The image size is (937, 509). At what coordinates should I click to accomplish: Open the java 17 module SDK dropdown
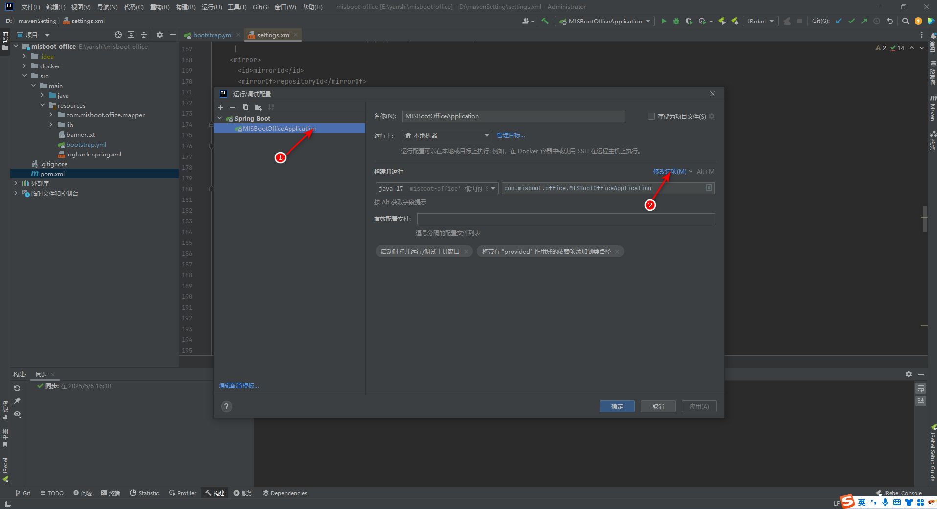tap(437, 188)
